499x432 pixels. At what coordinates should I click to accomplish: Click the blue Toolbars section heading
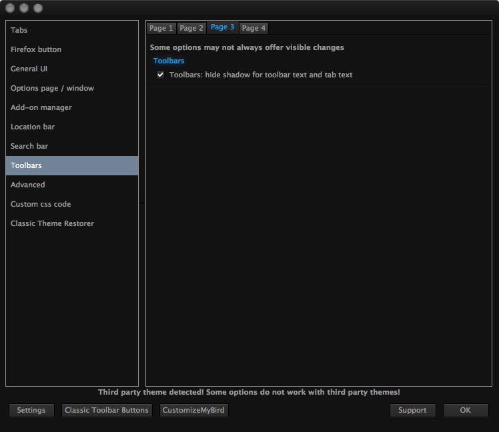[169, 61]
